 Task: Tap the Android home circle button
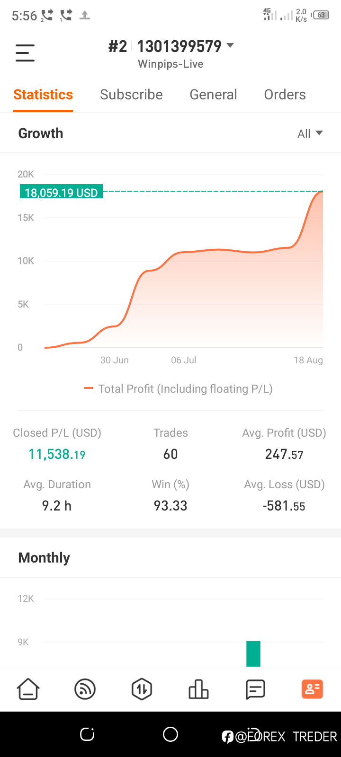(x=170, y=734)
